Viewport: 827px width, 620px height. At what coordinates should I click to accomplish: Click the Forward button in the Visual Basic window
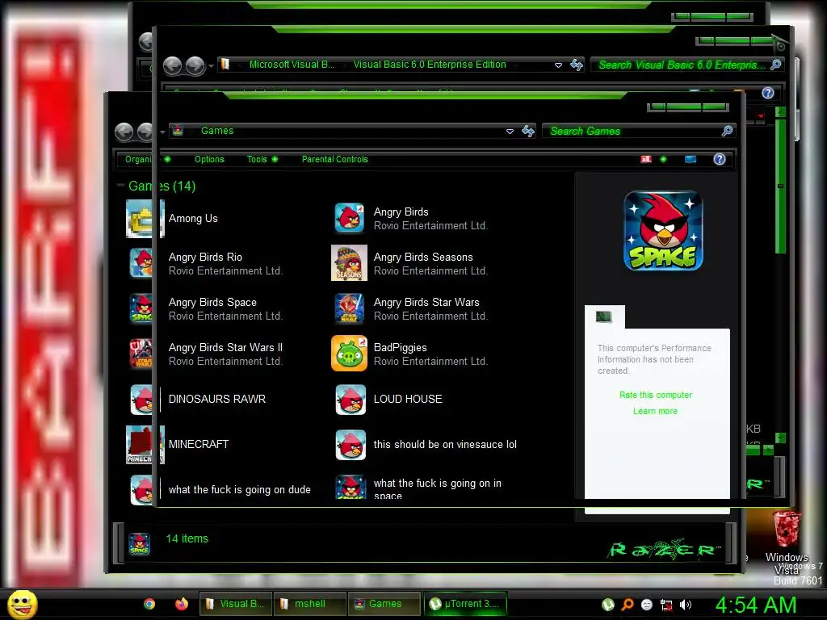(x=195, y=66)
